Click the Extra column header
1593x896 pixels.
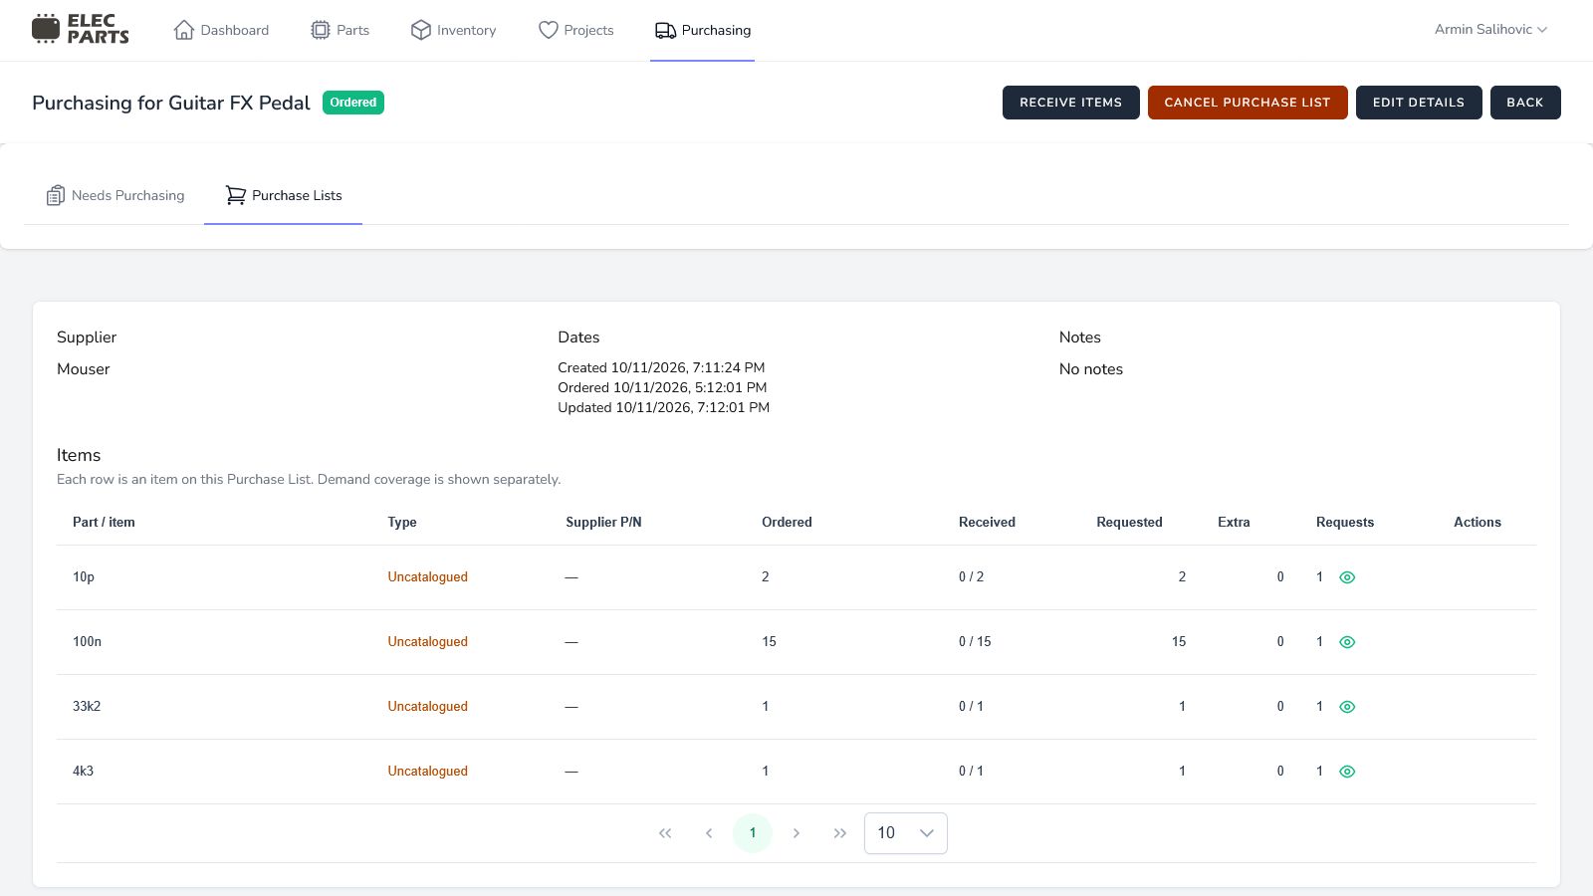[1234, 522]
